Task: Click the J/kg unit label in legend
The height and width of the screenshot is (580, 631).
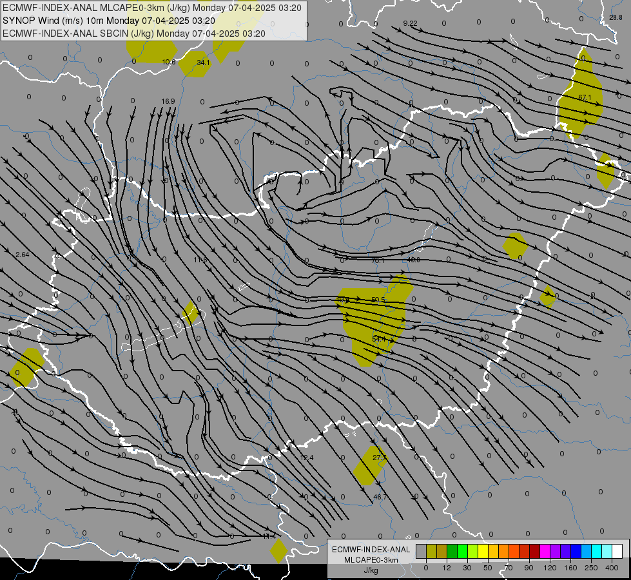Action: (x=371, y=570)
